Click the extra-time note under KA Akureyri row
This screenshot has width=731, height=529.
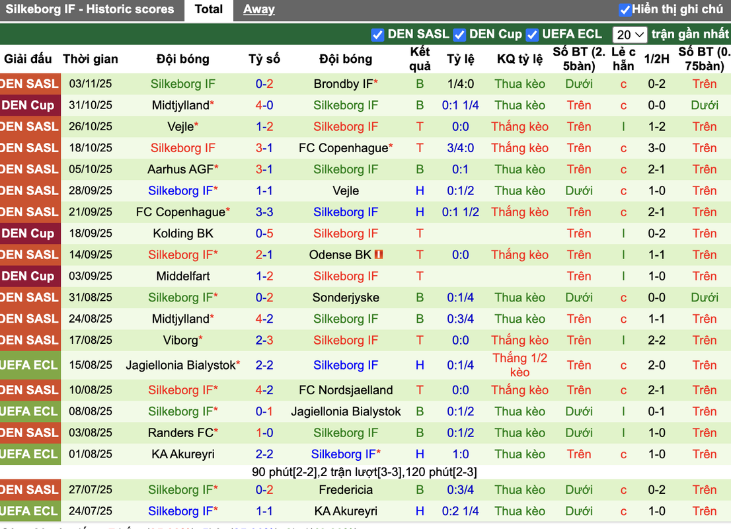364,472
